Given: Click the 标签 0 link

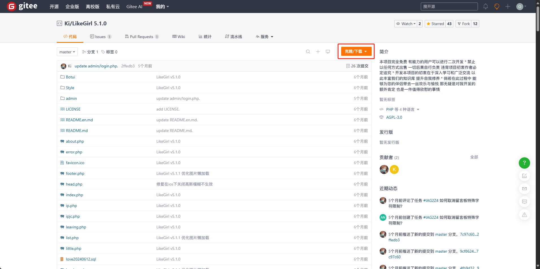Looking at the screenshot, I should [110, 52].
